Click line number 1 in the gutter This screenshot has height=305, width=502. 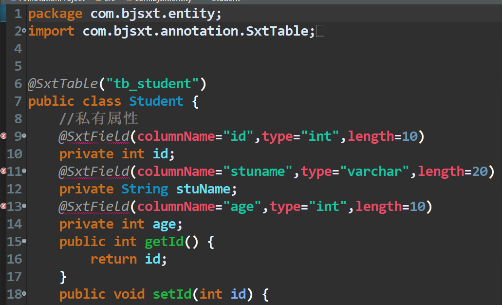pos(18,14)
